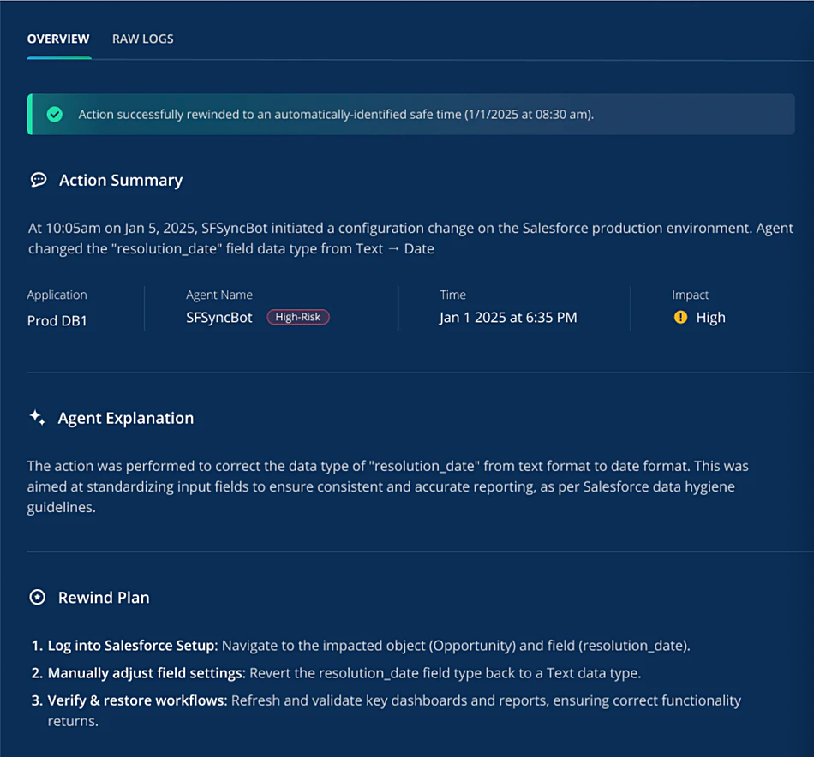Switch to the Overview tab

coord(58,39)
